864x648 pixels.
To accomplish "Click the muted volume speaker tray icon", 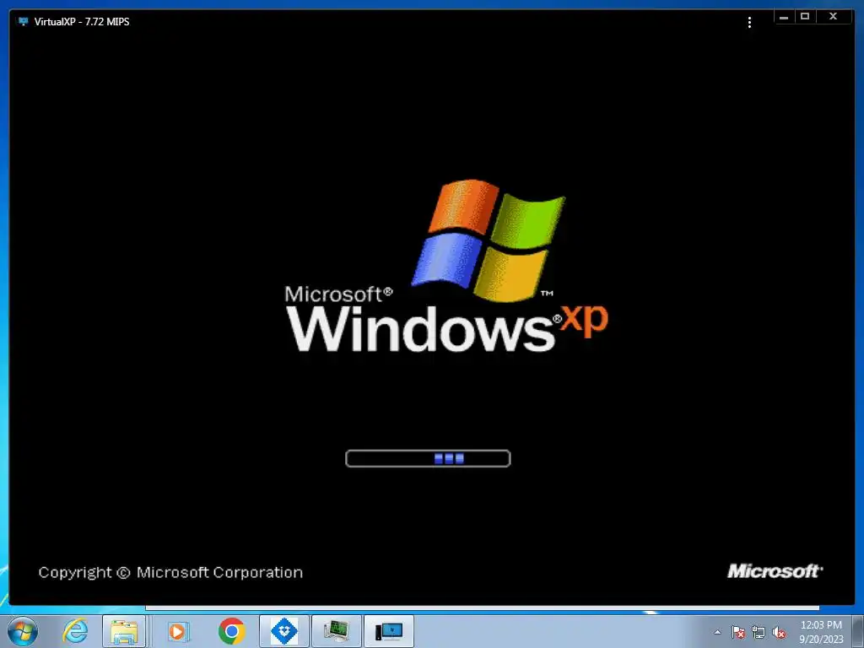I will (x=779, y=633).
